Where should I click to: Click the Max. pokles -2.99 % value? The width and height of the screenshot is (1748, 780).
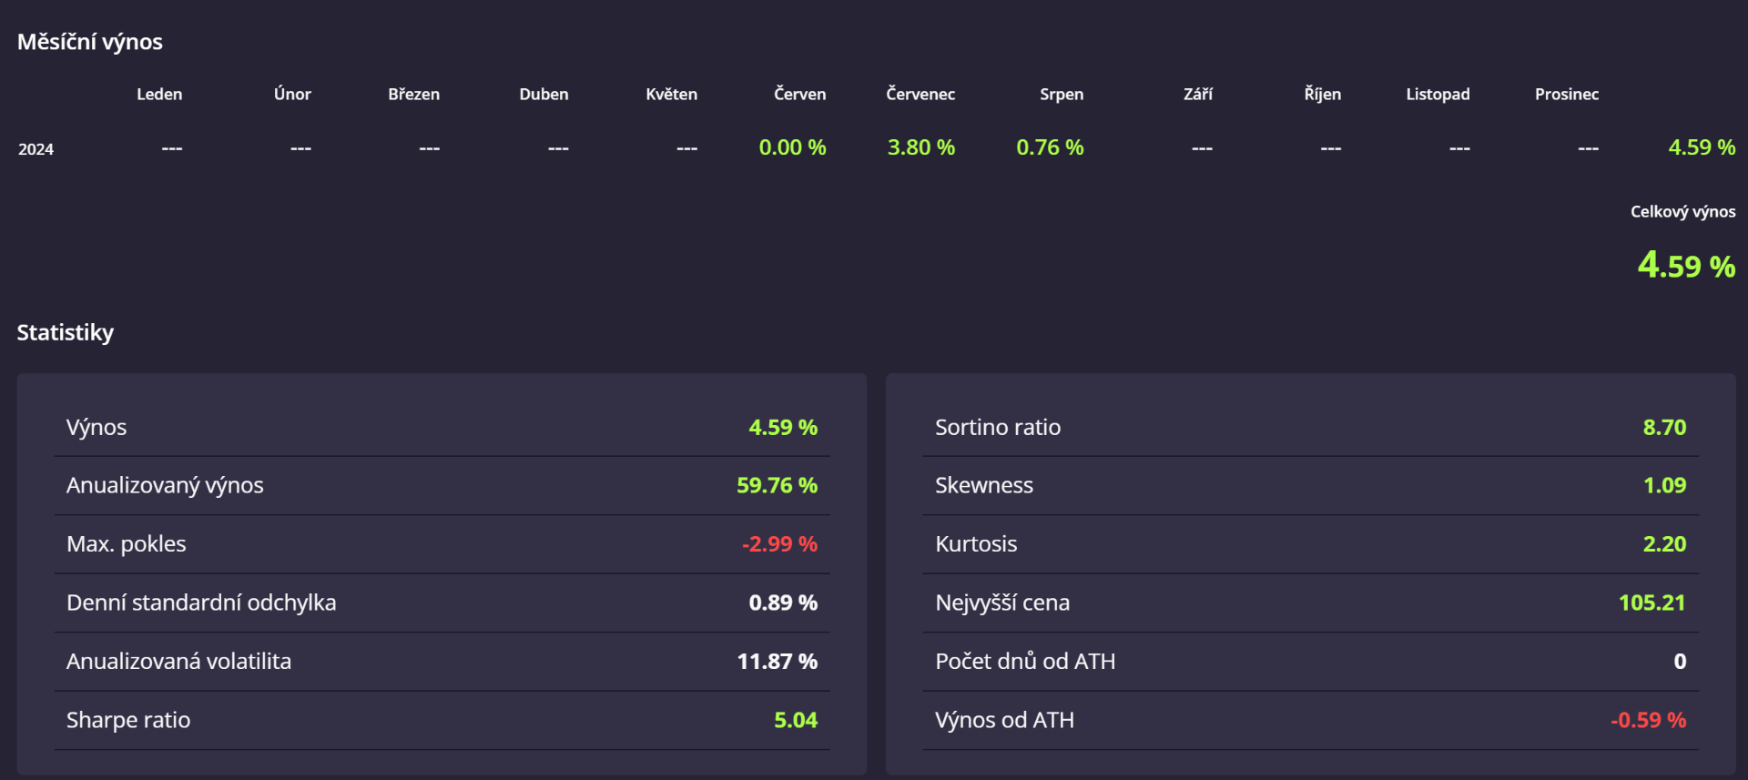779,544
